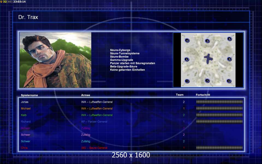
Task: Click Chris's loading progress bar
Action: coord(219,148)
